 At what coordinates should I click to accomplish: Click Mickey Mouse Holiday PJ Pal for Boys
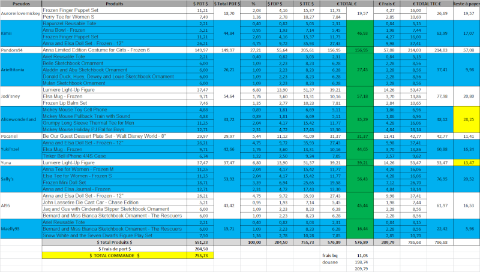pyautogui.click(x=114, y=129)
